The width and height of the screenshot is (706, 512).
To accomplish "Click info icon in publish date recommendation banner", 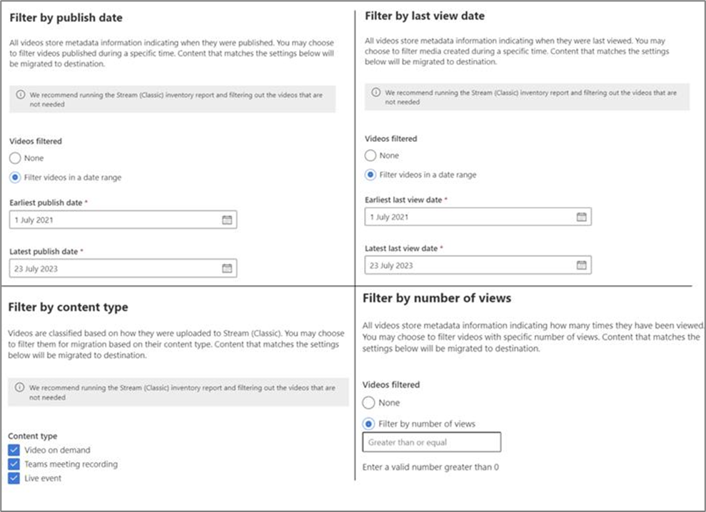I will [x=21, y=94].
